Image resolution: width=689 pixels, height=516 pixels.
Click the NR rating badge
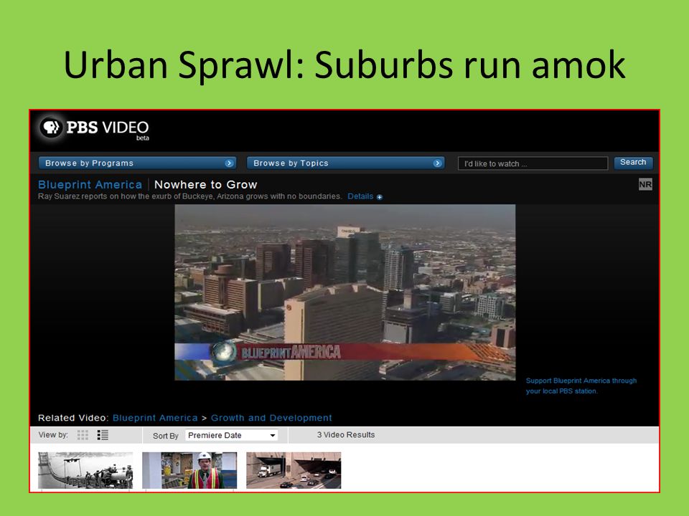[x=645, y=184]
